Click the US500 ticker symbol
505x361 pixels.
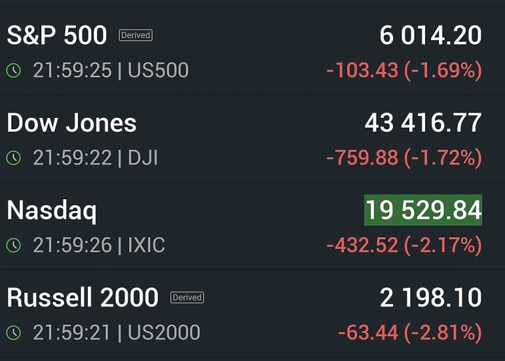click(x=159, y=70)
